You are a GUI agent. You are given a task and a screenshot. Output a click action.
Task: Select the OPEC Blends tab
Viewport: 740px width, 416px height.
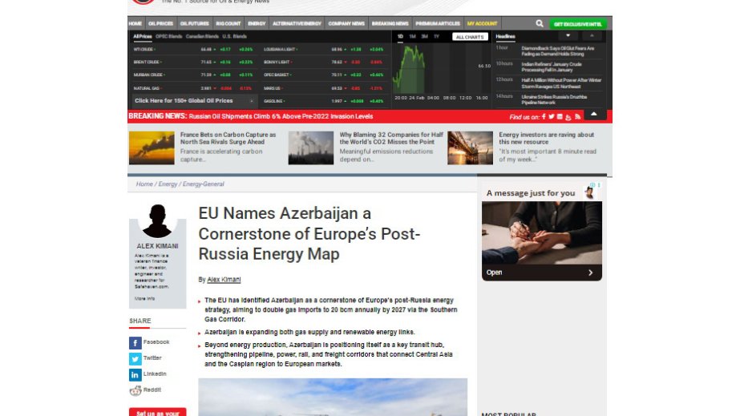pos(169,36)
